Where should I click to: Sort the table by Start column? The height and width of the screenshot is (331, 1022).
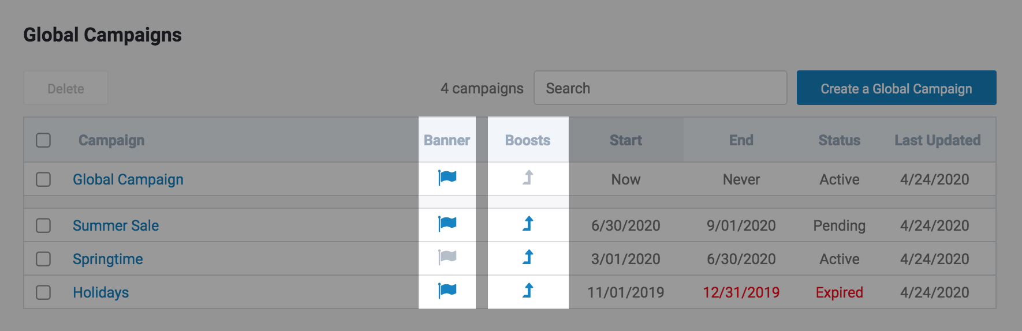(x=626, y=140)
